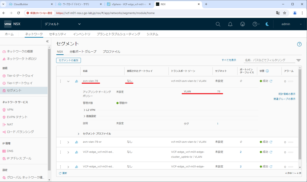Open the browser profile icon

coord(295,13)
